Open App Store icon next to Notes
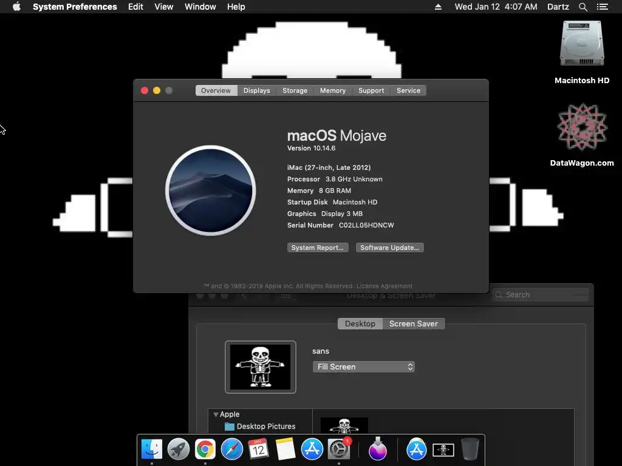 click(312, 450)
